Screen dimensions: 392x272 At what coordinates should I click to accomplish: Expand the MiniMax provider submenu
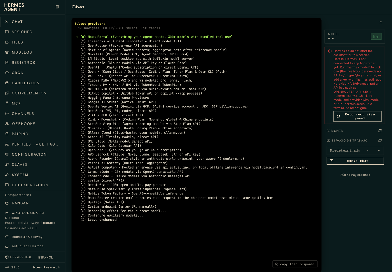pyautogui.click(x=104, y=128)
